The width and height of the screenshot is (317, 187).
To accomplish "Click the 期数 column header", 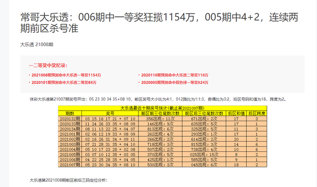I will (70, 113).
